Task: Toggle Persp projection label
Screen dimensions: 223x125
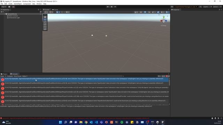Action: 163,26
